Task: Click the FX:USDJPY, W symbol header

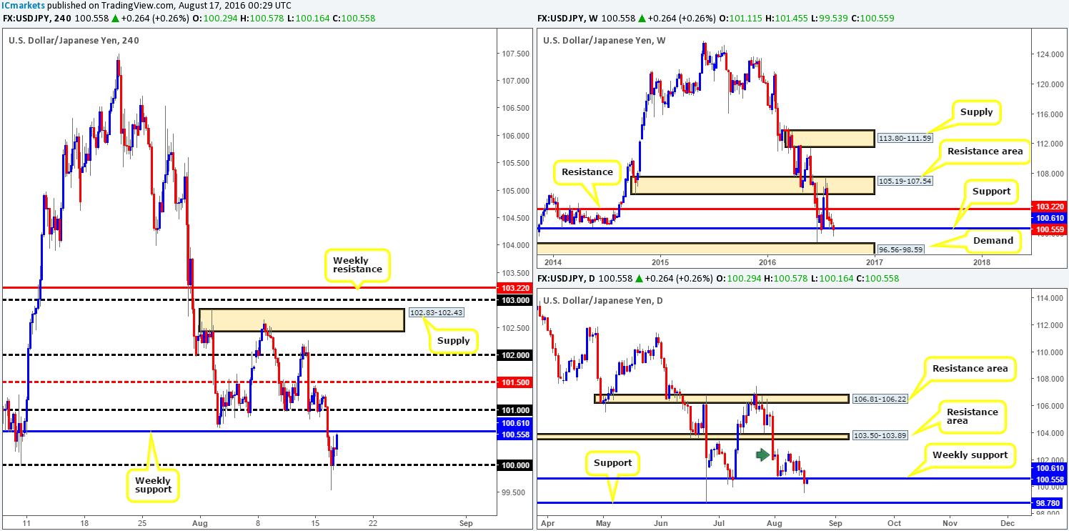Action: 568,19
